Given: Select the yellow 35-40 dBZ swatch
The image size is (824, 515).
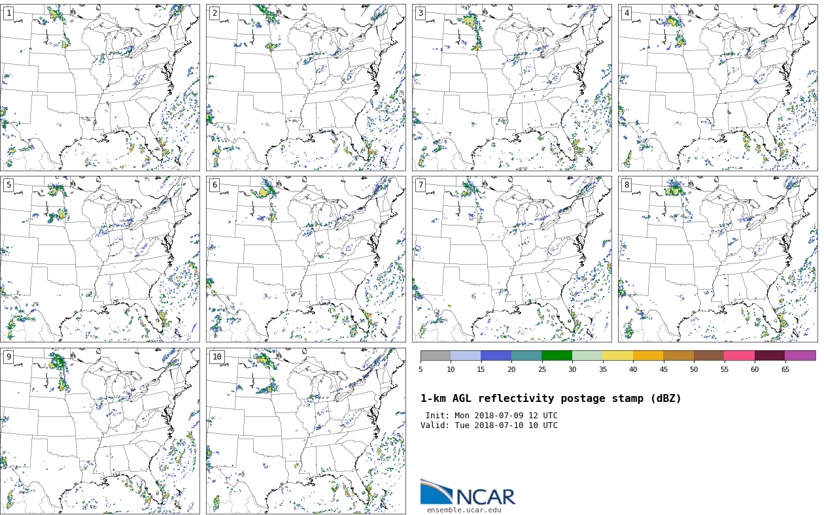Looking at the screenshot, I should click(x=617, y=356).
